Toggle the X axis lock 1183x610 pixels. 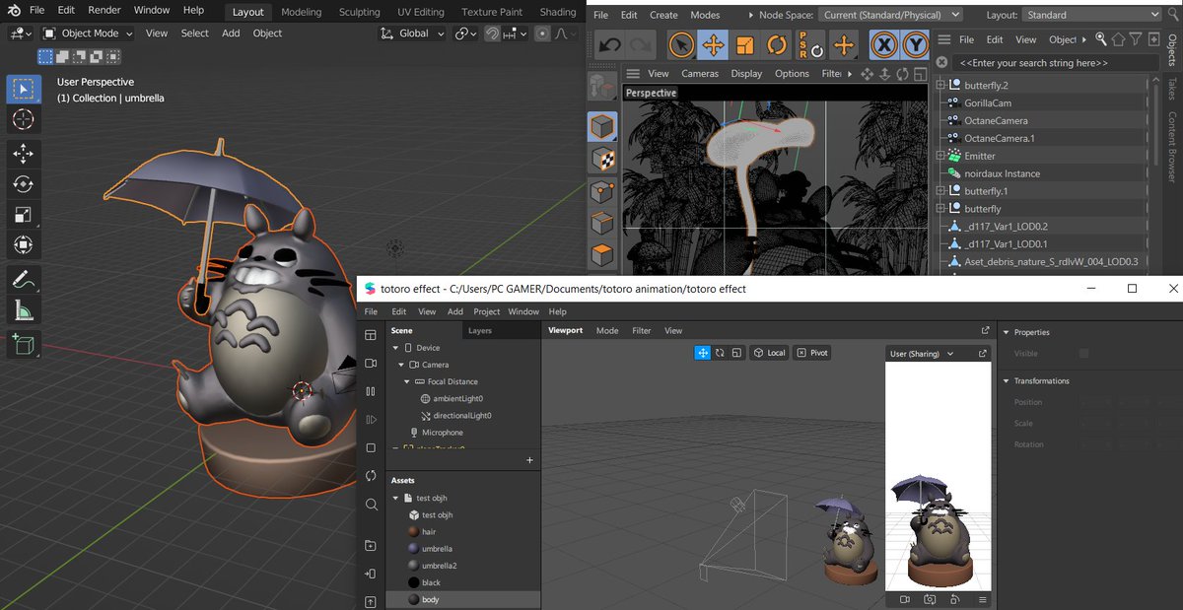click(885, 45)
